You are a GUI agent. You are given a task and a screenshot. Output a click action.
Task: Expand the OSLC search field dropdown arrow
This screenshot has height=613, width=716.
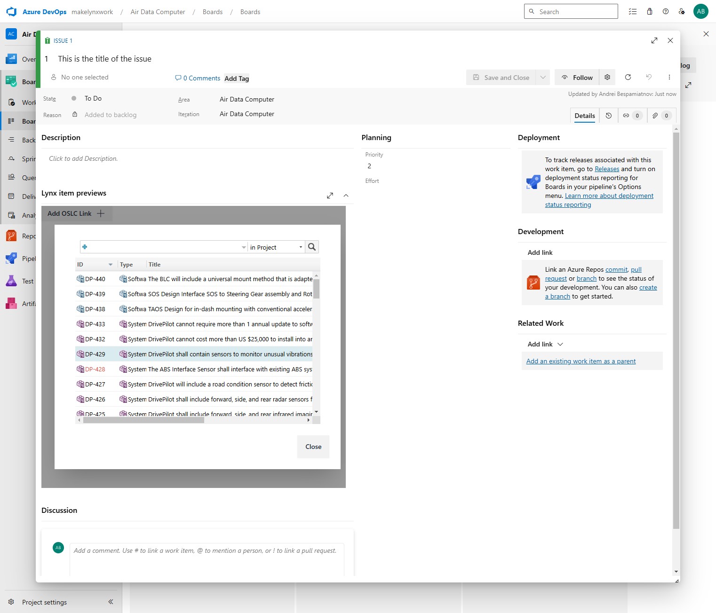point(244,247)
